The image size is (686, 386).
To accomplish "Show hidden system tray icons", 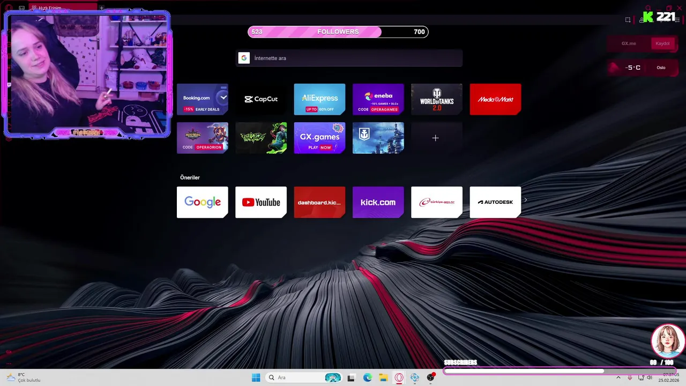I will (x=618, y=377).
